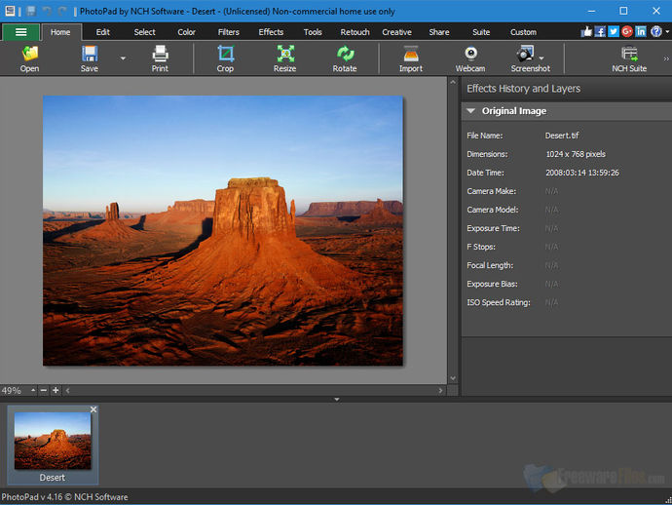Import an image using Import icon
The image size is (672, 505).
[x=411, y=55]
